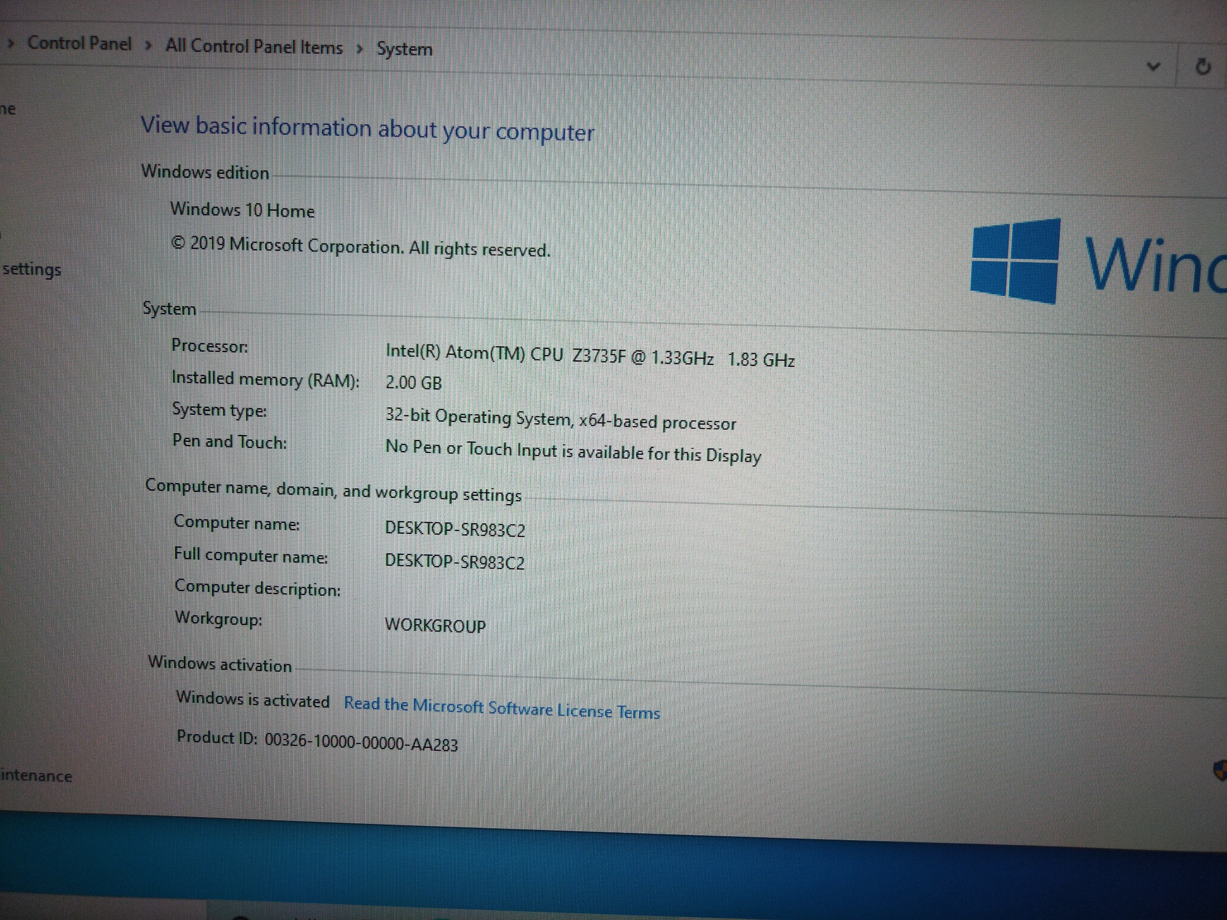Viewport: 1227px width, 920px height.
Task: Click the Installed memory (RAM) label
Action: 265,379
